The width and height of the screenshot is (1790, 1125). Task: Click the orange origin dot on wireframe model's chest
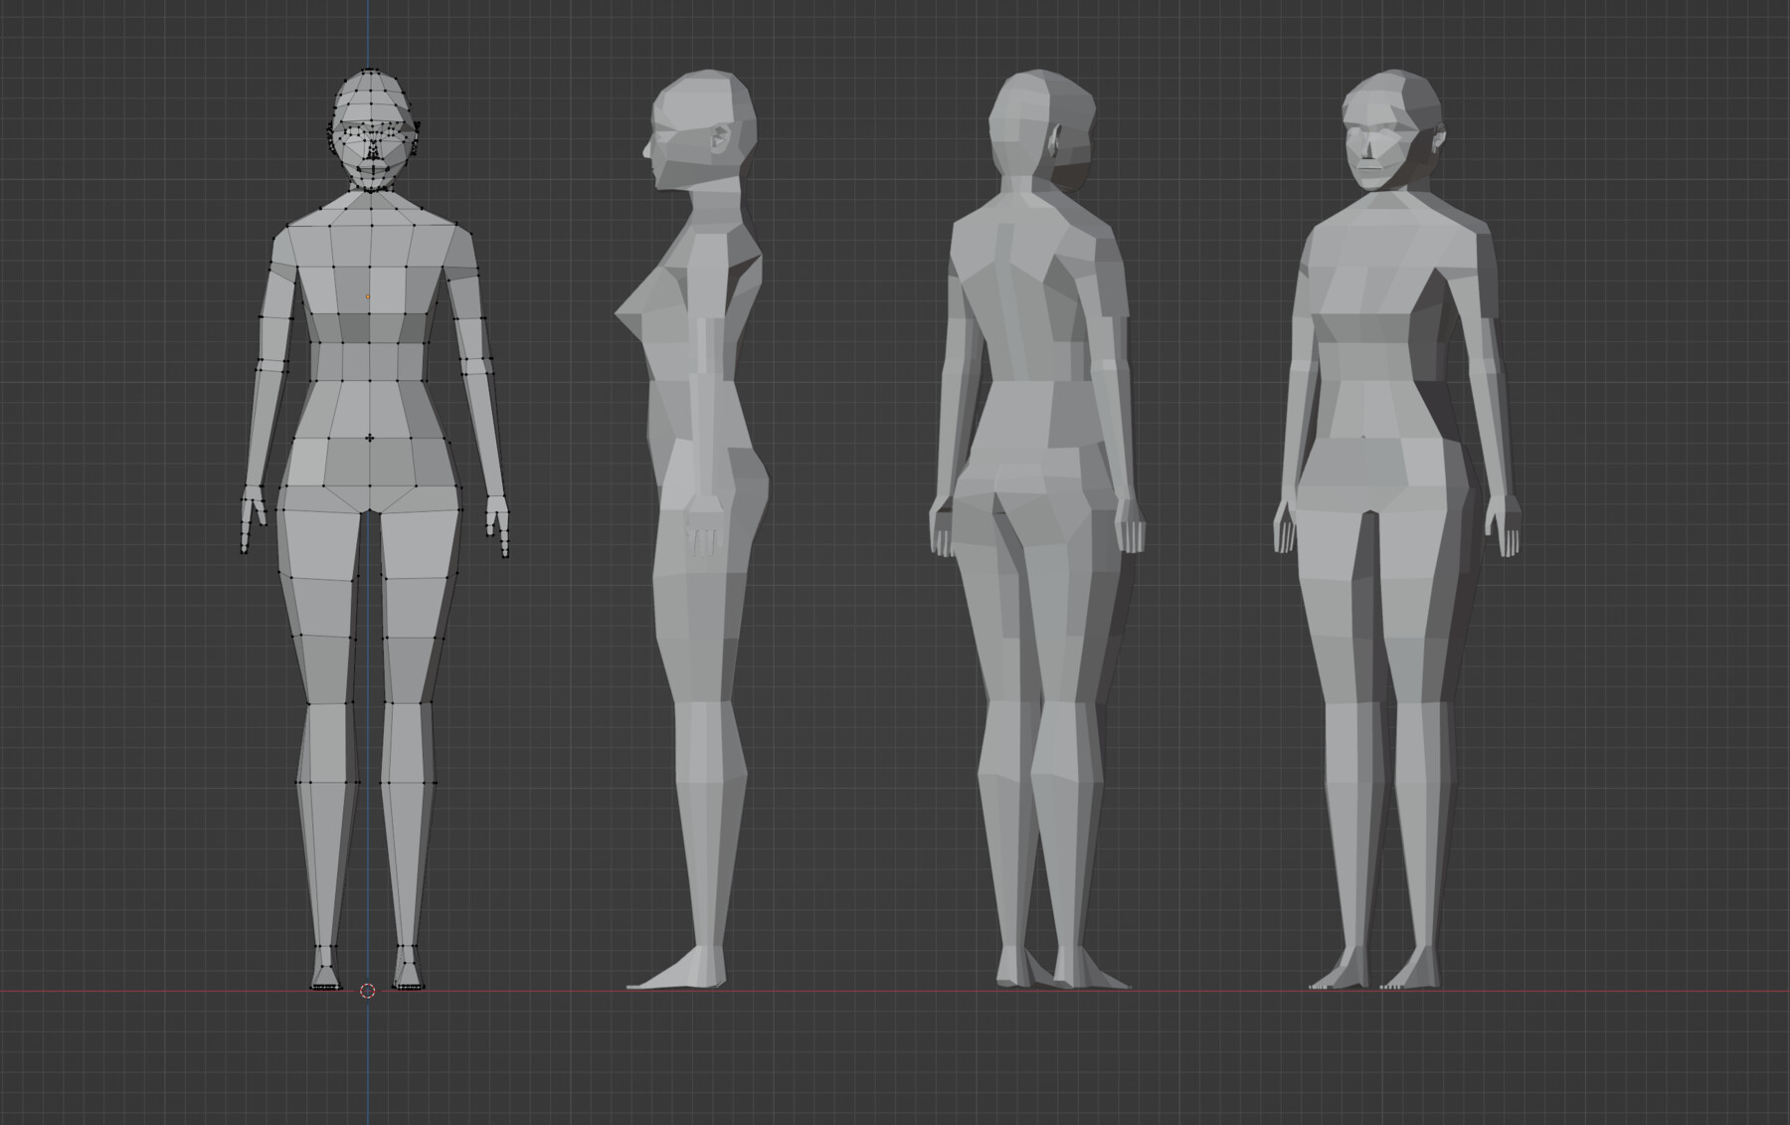[x=368, y=296]
